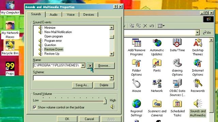218x122 pixels.
Task: Open the Automatic Updates icon
Action: (x=157, y=42)
